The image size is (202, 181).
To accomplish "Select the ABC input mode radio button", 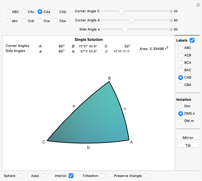I will (x=8, y=12).
